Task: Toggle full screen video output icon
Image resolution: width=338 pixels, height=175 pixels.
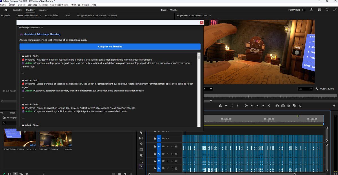Action: [335, 10]
